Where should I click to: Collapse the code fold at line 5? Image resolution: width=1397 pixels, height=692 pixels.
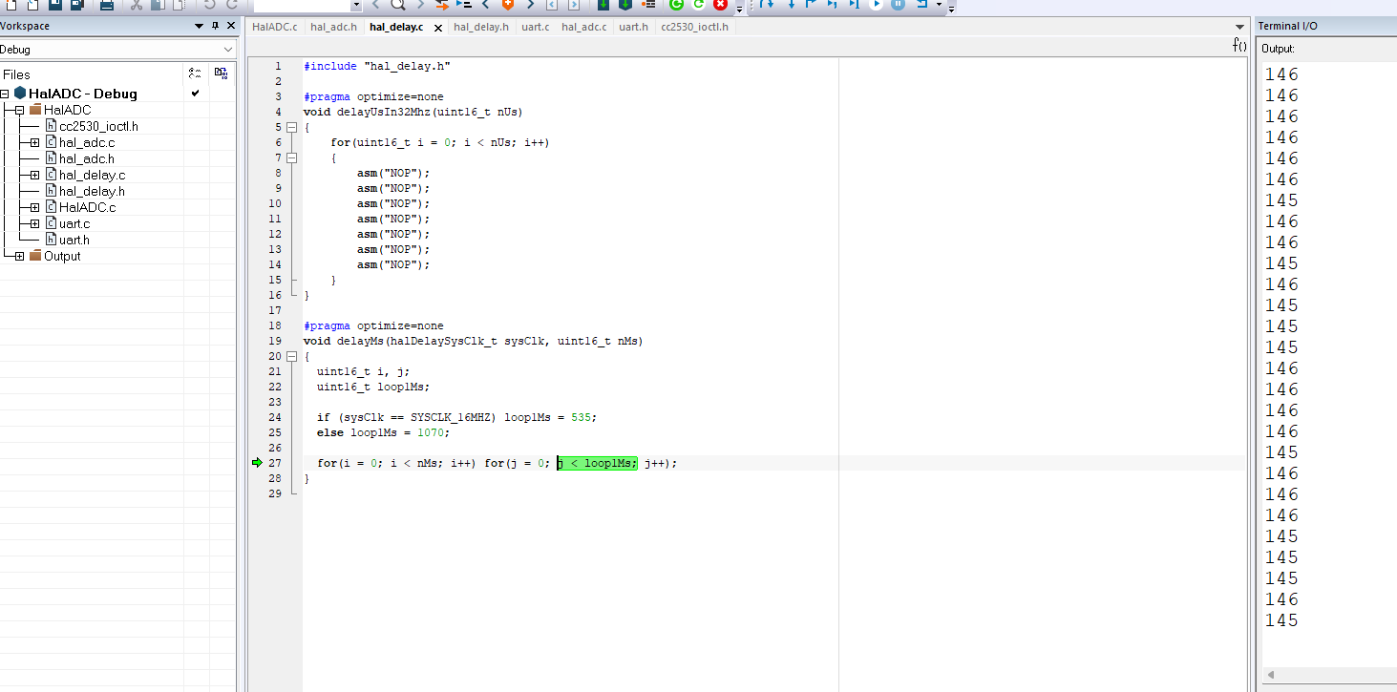pyautogui.click(x=292, y=127)
